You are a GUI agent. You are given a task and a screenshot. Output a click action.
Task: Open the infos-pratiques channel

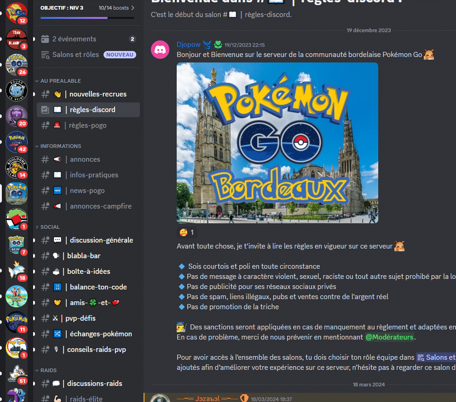[88, 175]
